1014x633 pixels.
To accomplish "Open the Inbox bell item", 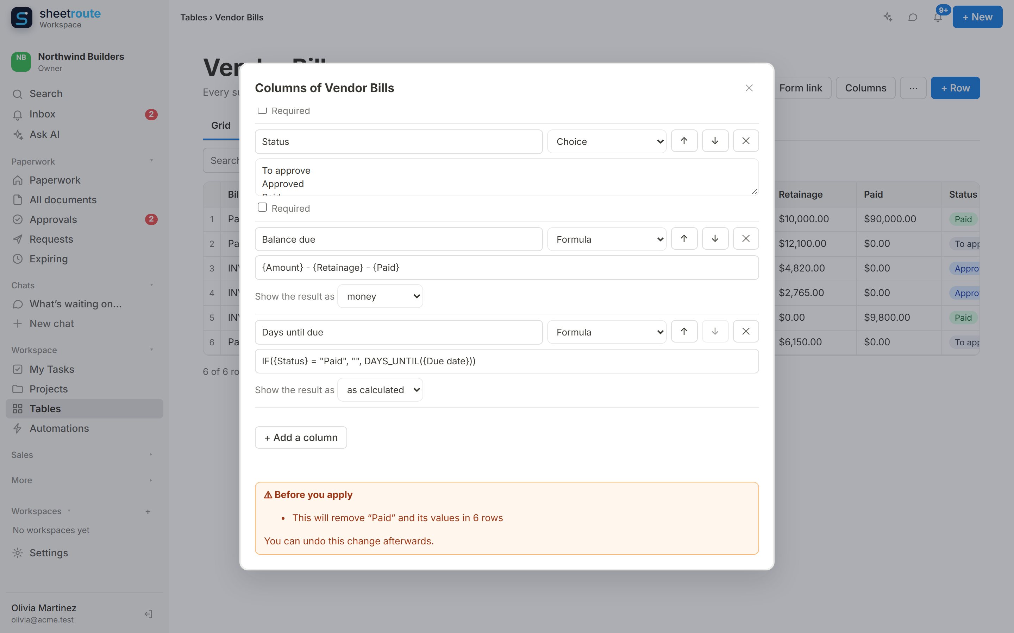I will pos(84,114).
